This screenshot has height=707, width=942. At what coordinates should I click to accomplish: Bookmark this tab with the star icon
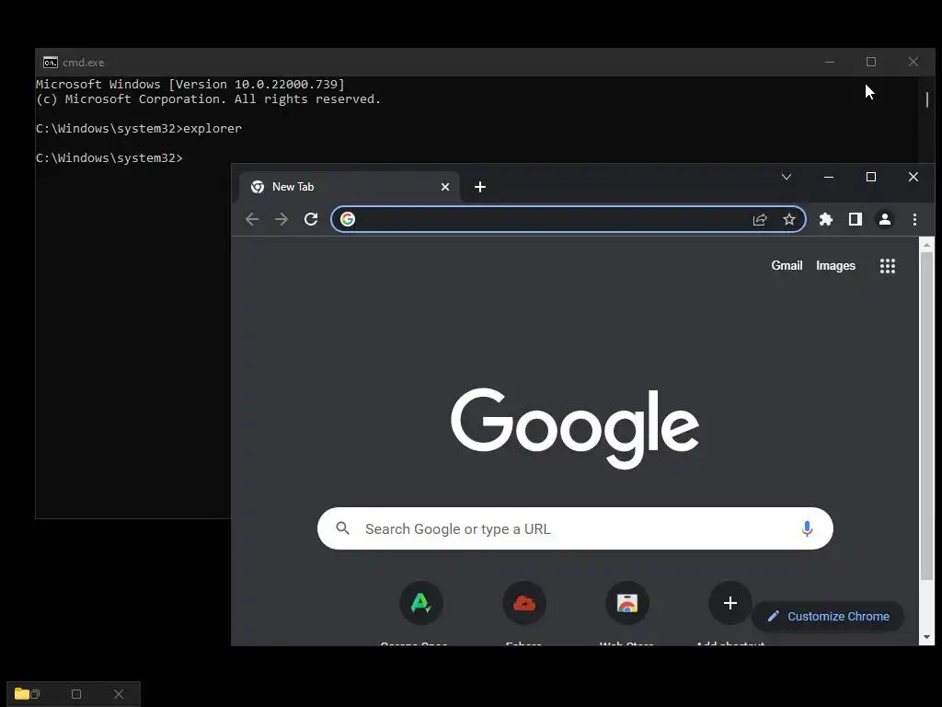[x=788, y=219]
